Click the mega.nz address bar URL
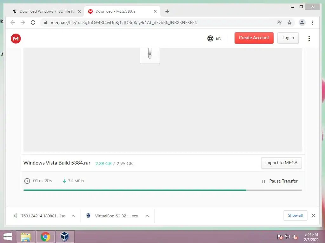Image resolution: width=325 pixels, height=243 pixels. click(x=124, y=22)
